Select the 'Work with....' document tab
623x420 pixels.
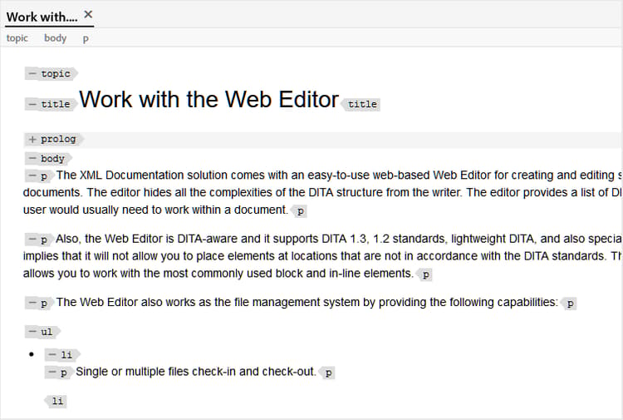tap(42, 17)
